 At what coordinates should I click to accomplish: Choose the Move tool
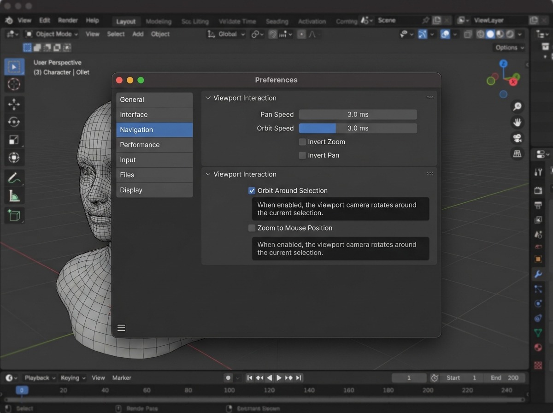(x=14, y=104)
